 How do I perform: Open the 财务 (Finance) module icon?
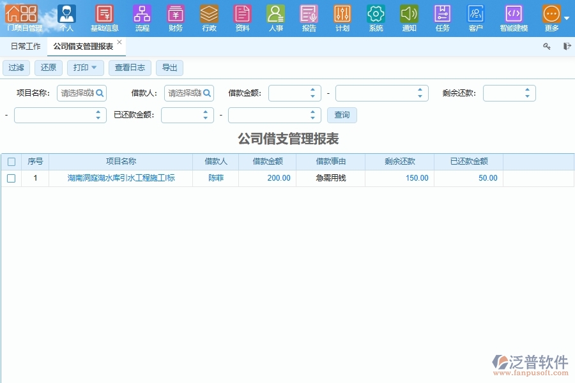point(175,14)
